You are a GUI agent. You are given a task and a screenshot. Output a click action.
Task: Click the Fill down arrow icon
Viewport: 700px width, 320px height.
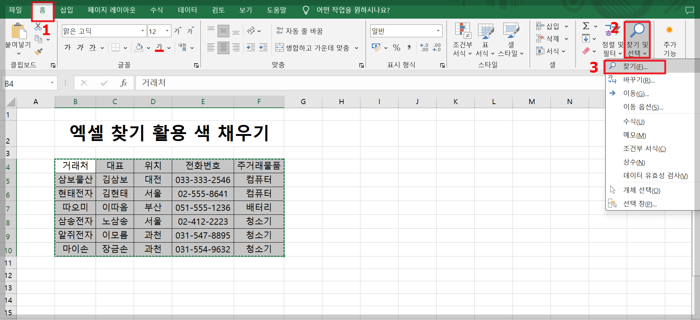(586, 38)
